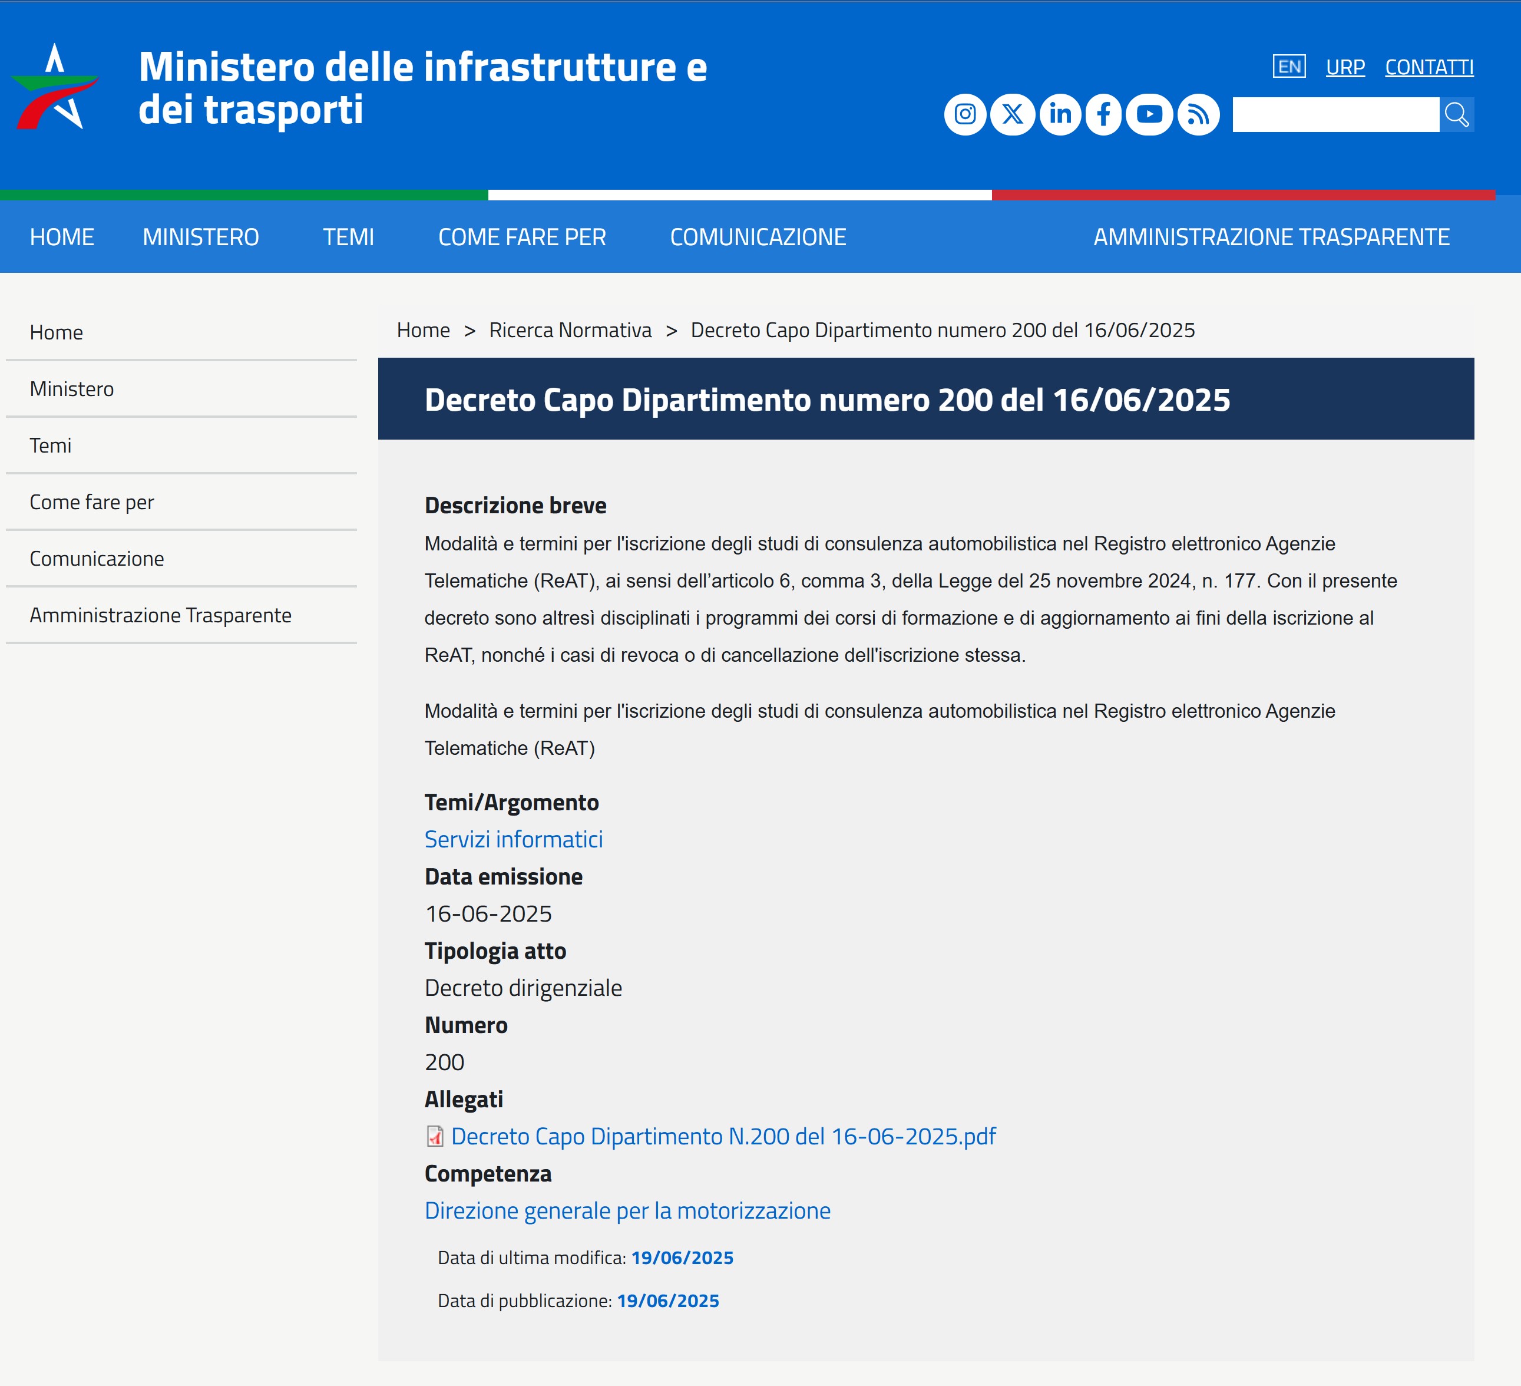
Task: Select Amministrazione Trasparente in the sidebar
Action: [x=181, y=615]
